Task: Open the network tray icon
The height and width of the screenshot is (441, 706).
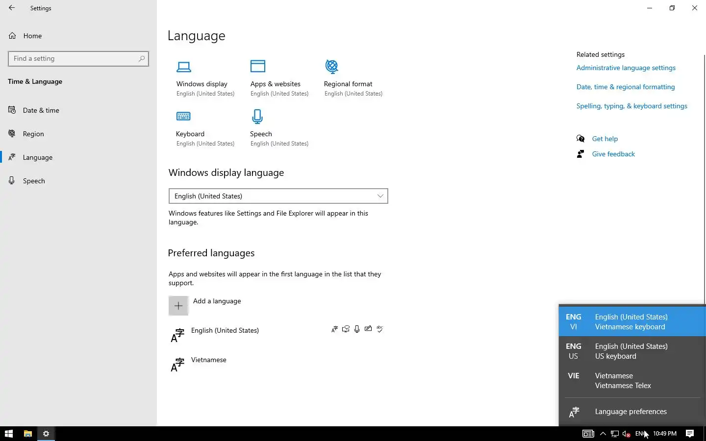Action: point(614,434)
